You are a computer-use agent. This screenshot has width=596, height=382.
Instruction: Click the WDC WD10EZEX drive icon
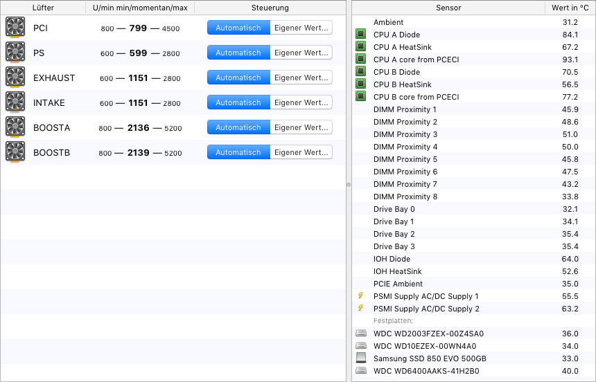pyautogui.click(x=361, y=346)
